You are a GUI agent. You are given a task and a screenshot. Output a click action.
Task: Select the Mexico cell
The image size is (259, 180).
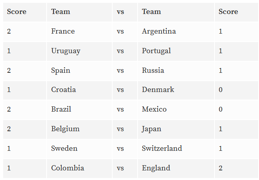click(176, 110)
